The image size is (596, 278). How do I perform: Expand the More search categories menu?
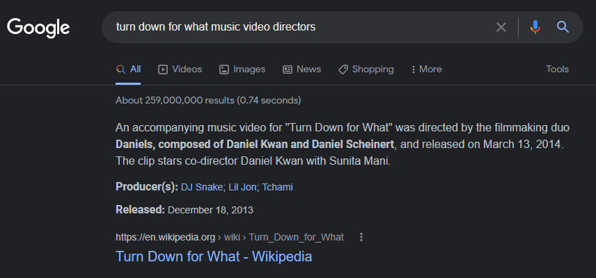(427, 69)
